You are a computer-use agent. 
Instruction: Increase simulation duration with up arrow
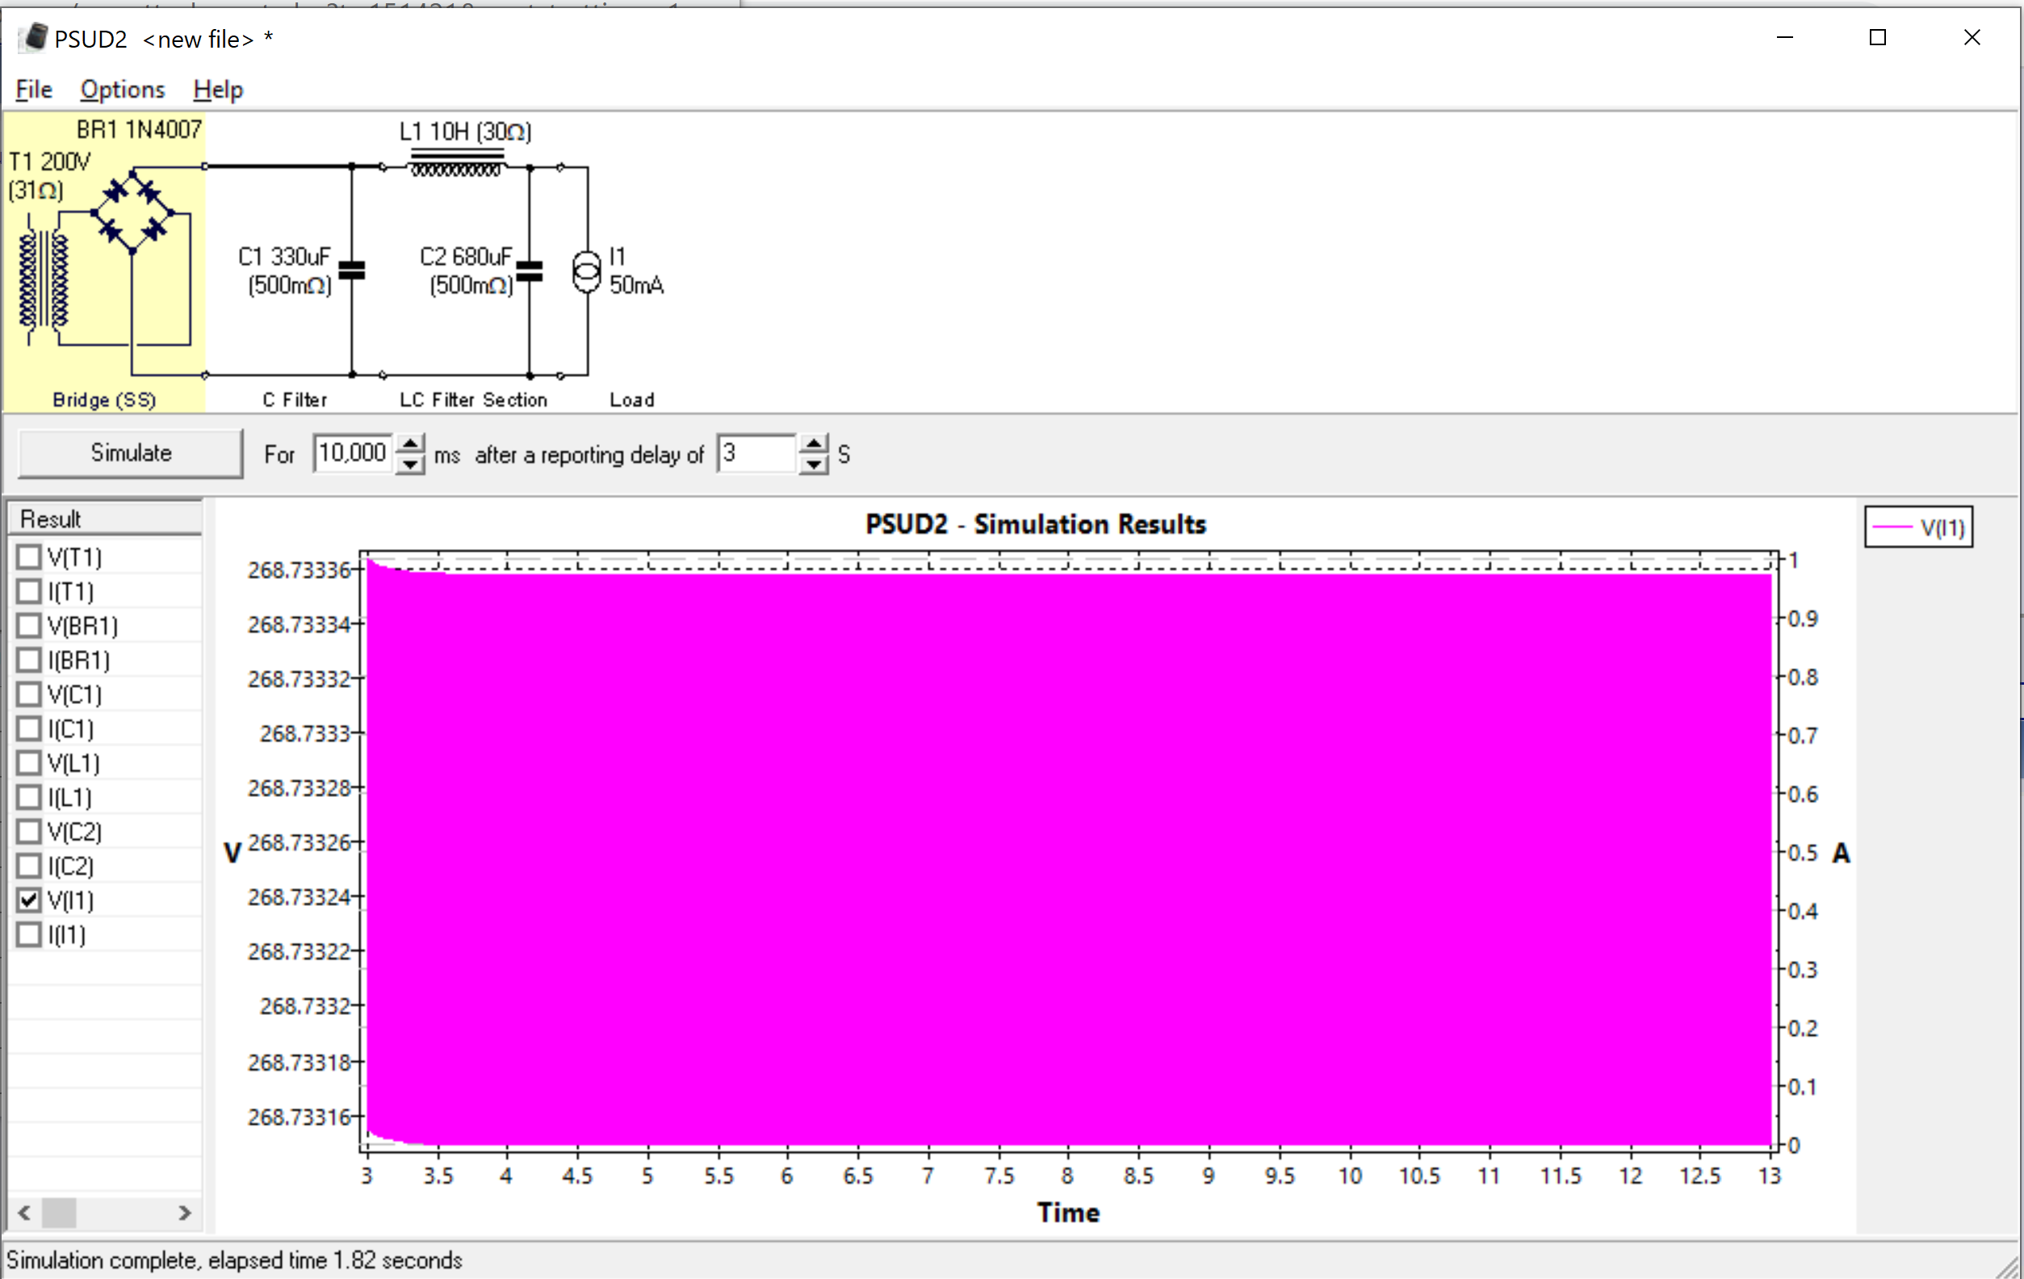[409, 443]
